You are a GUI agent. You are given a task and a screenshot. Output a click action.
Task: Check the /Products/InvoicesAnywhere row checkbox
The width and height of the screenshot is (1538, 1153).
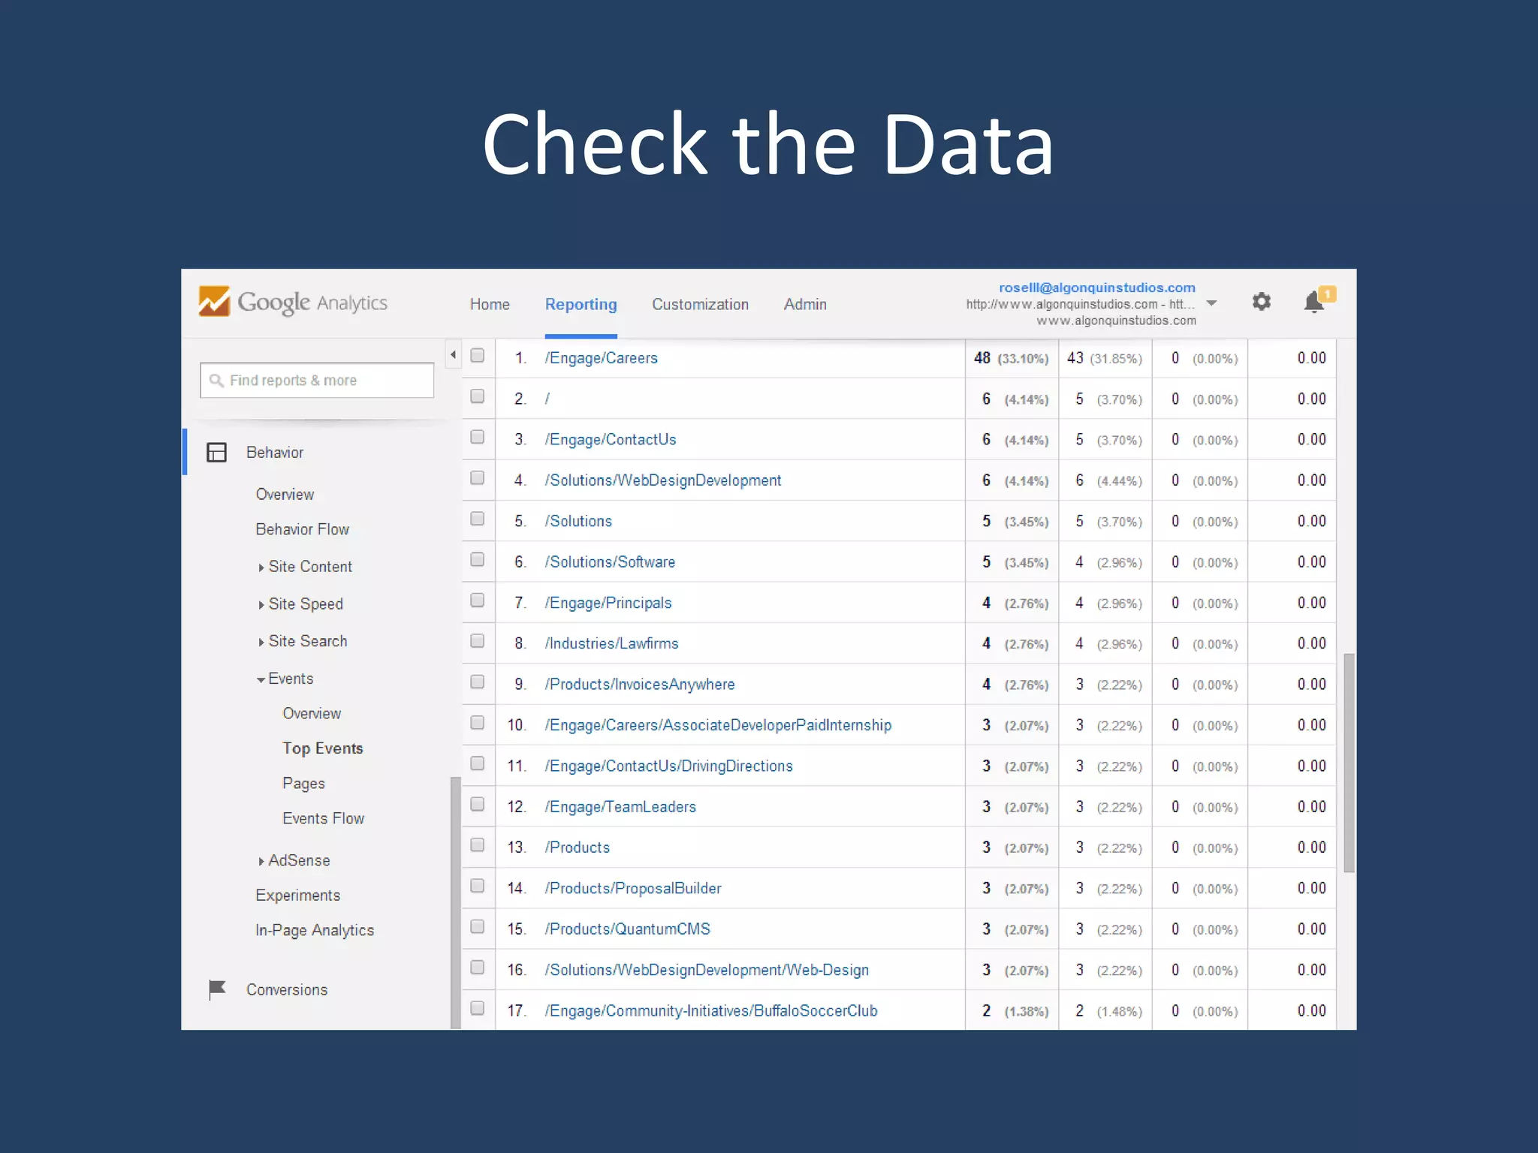pos(478,682)
